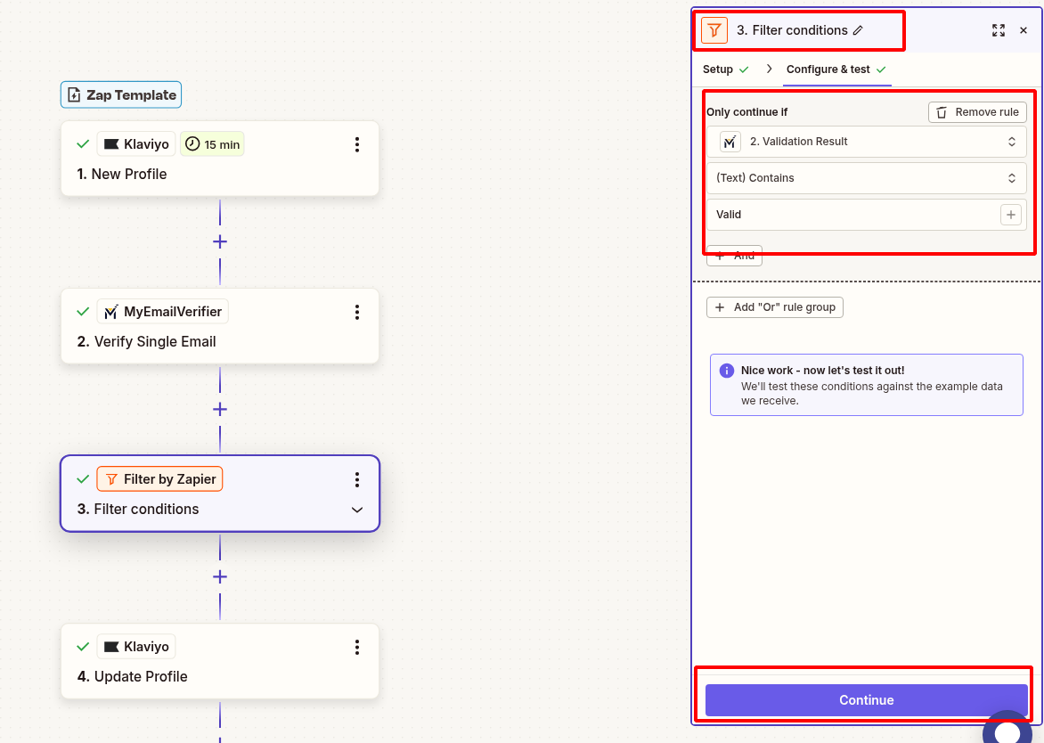Switch to the Setup tab
The image size is (1044, 743).
click(718, 69)
